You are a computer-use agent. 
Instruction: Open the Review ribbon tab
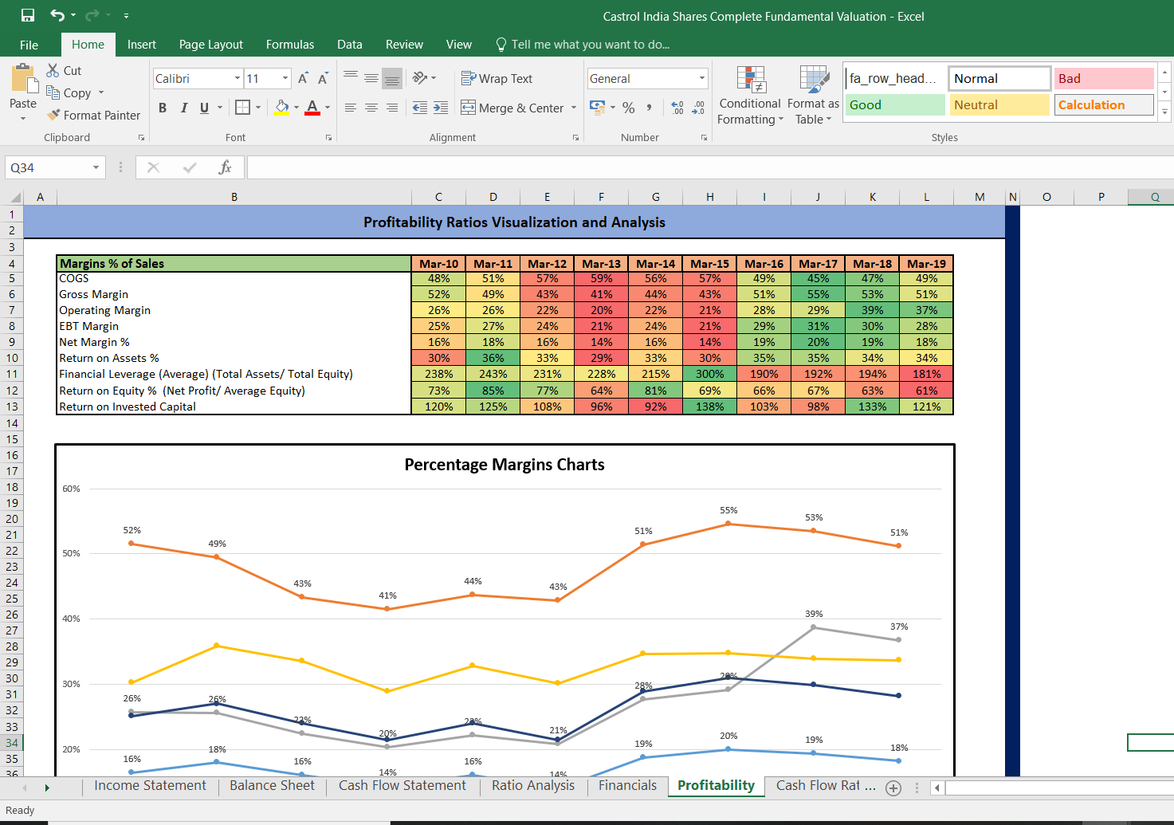(x=404, y=45)
